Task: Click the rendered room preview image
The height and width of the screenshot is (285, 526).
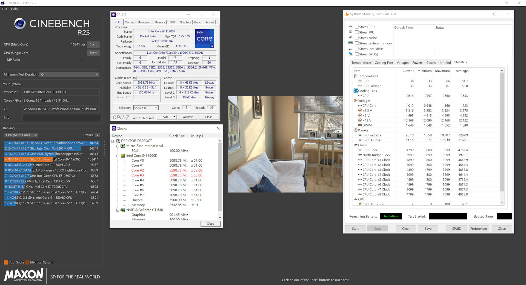Action: (285, 144)
